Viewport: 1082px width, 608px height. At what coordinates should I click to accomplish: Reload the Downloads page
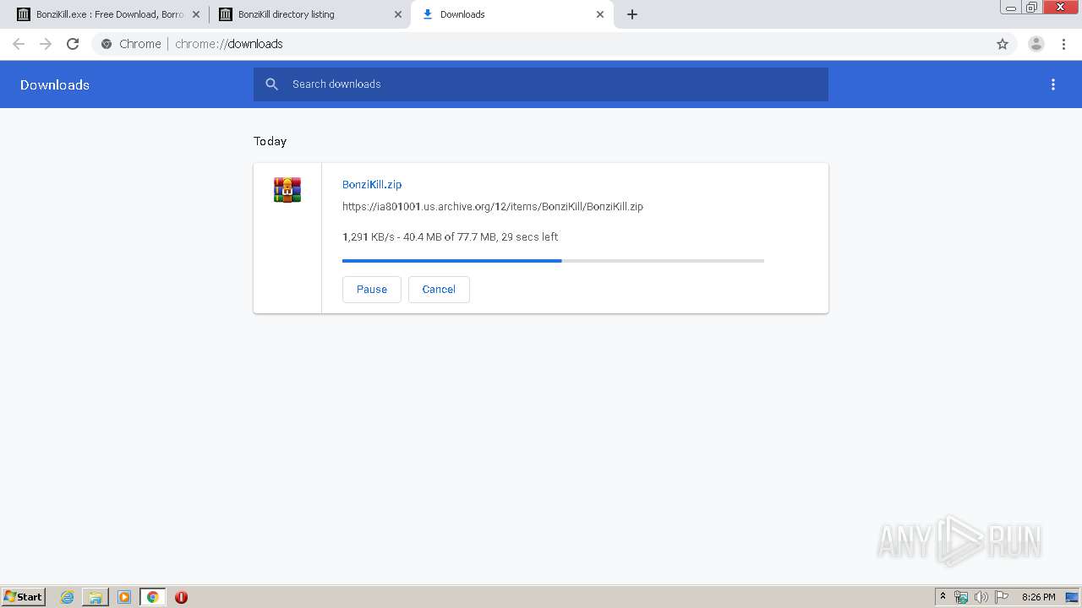pyautogui.click(x=73, y=44)
